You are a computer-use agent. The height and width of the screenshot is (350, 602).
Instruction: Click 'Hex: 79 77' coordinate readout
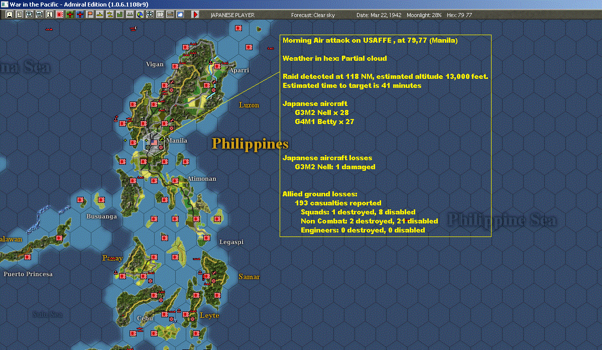(x=459, y=15)
